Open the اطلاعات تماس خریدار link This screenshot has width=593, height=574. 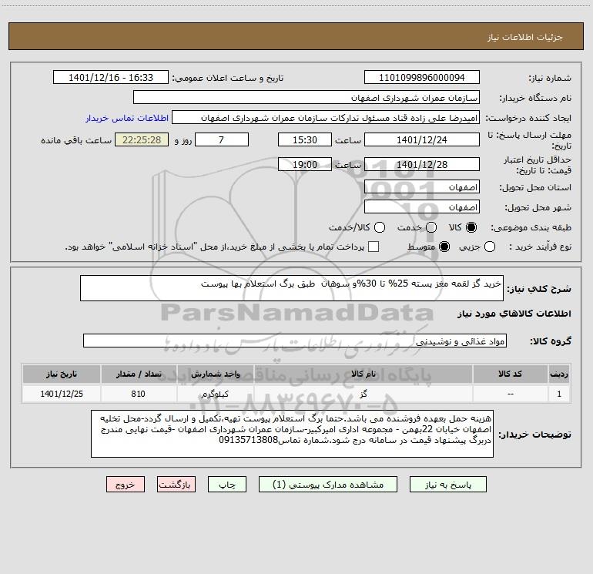(x=127, y=118)
